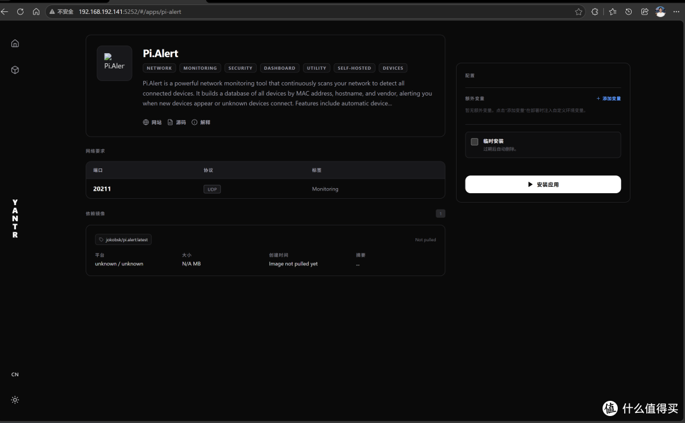Click the browser back arrow
Viewport: 685px width, 423px height.
5,12
